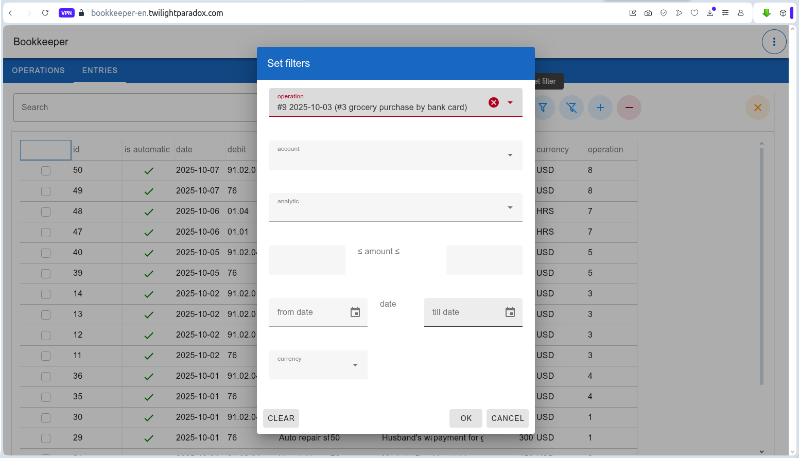Open the currency dropdown

point(355,365)
